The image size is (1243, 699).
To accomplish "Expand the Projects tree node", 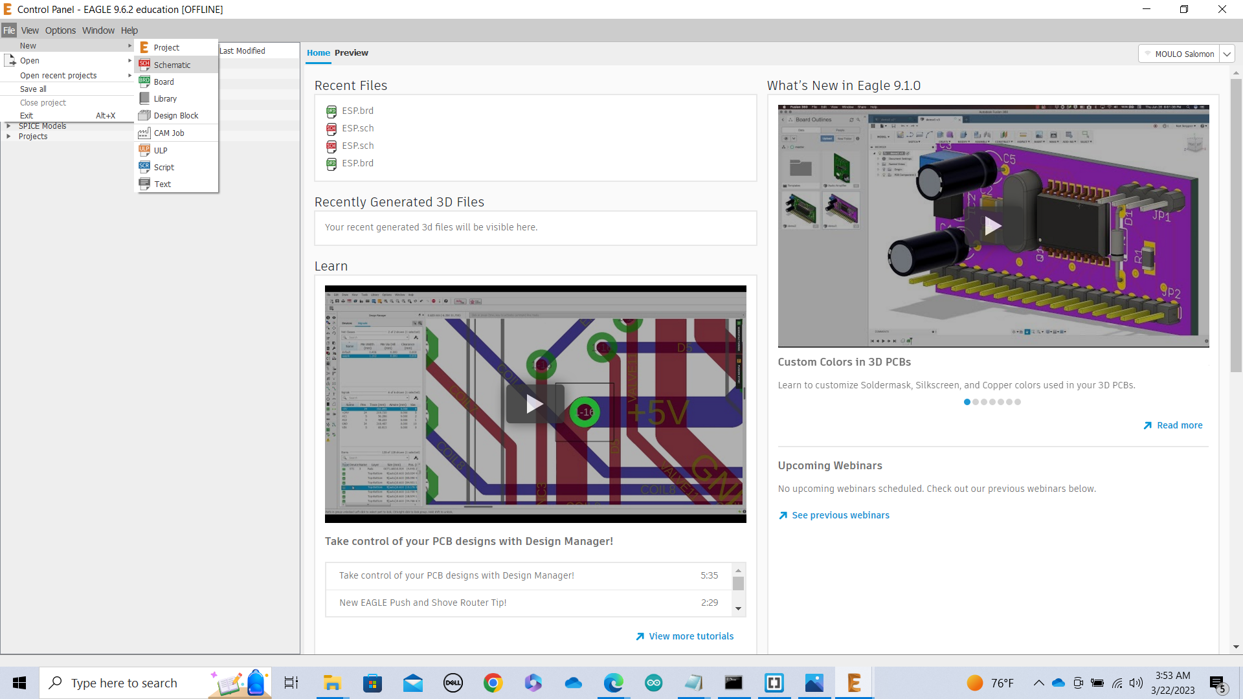I will [8, 137].
